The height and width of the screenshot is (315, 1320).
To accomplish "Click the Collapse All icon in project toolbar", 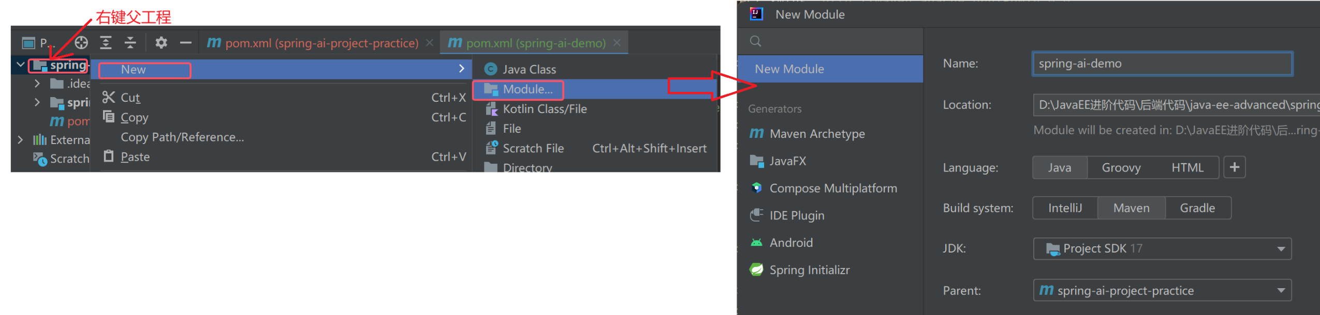I will tap(130, 43).
